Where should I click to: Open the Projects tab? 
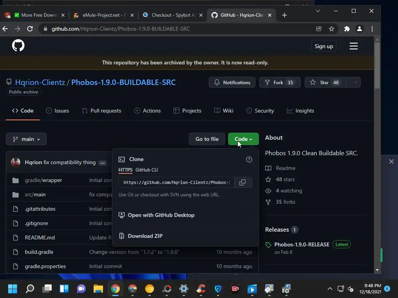[187, 111]
